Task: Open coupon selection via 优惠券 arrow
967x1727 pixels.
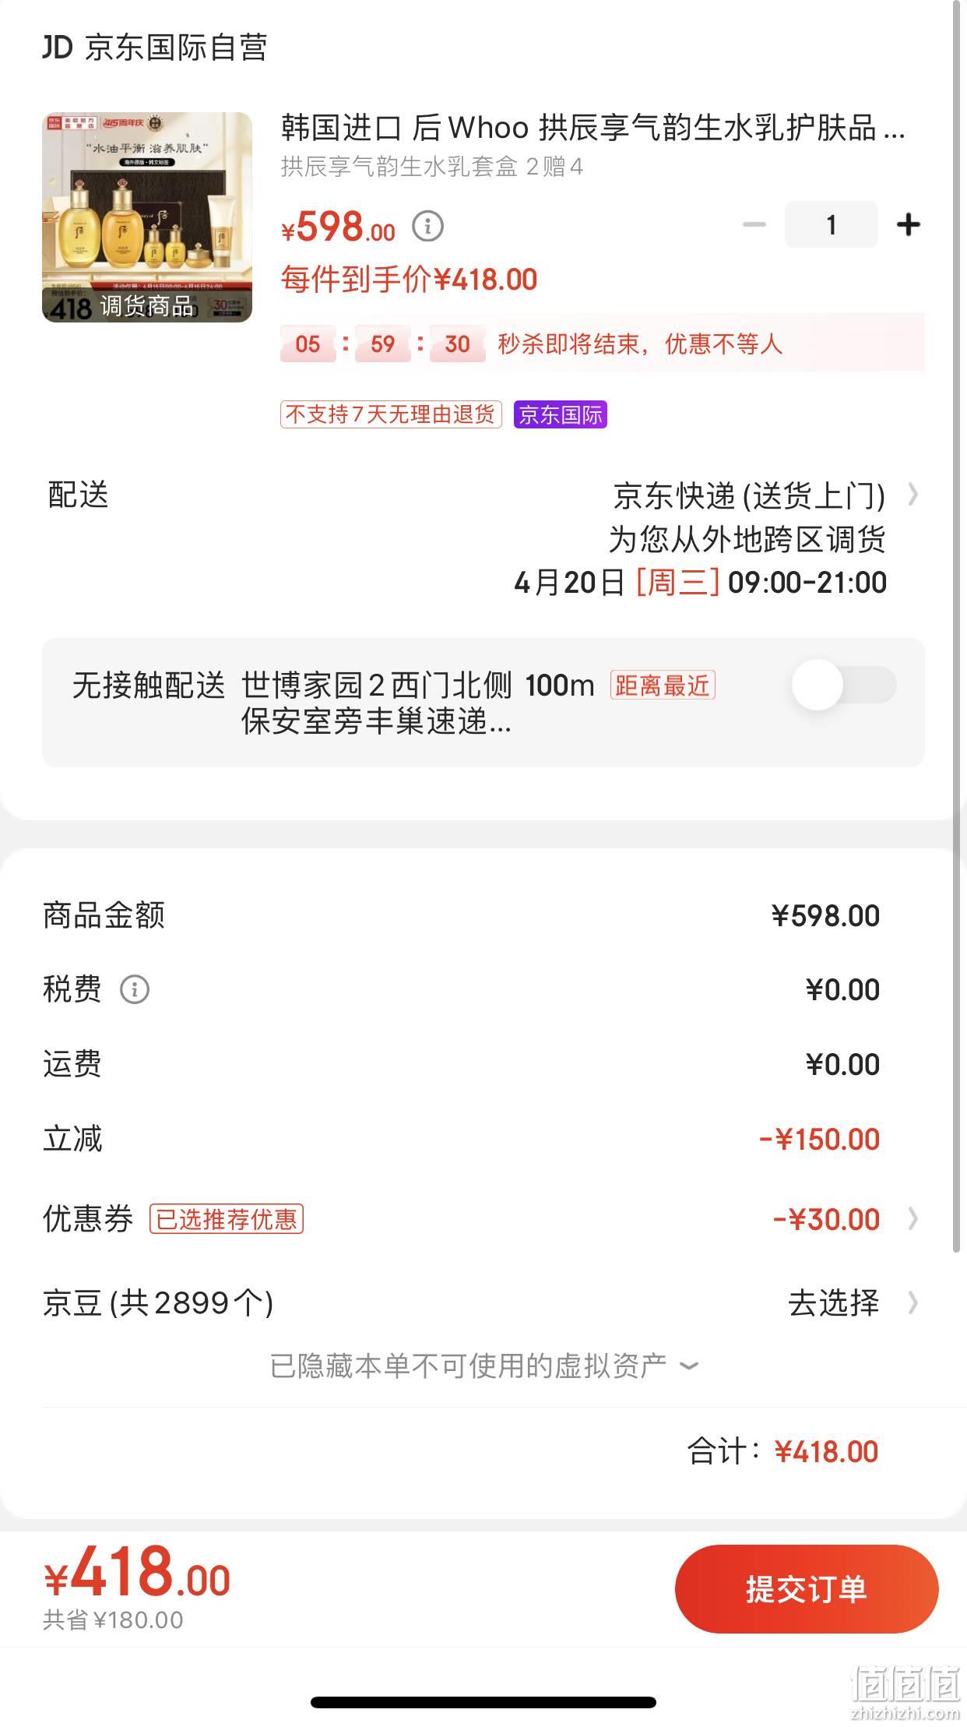Action: point(913,1219)
